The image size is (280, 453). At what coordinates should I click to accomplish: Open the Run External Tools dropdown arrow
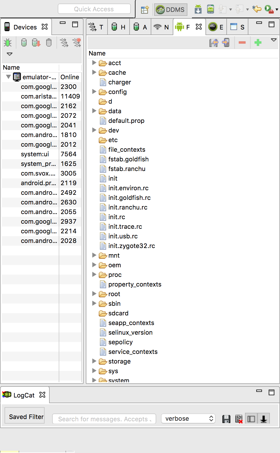coord(277,10)
